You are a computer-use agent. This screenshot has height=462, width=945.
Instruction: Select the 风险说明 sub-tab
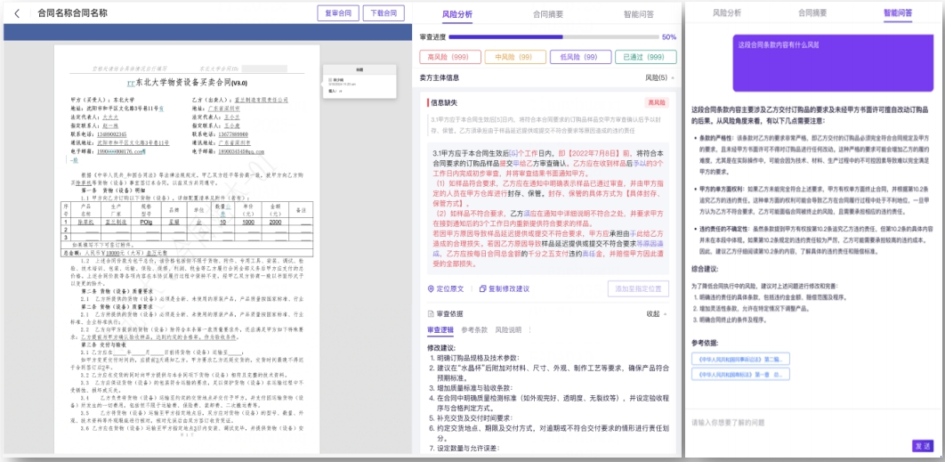pyautogui.click(x=509, y=330)
